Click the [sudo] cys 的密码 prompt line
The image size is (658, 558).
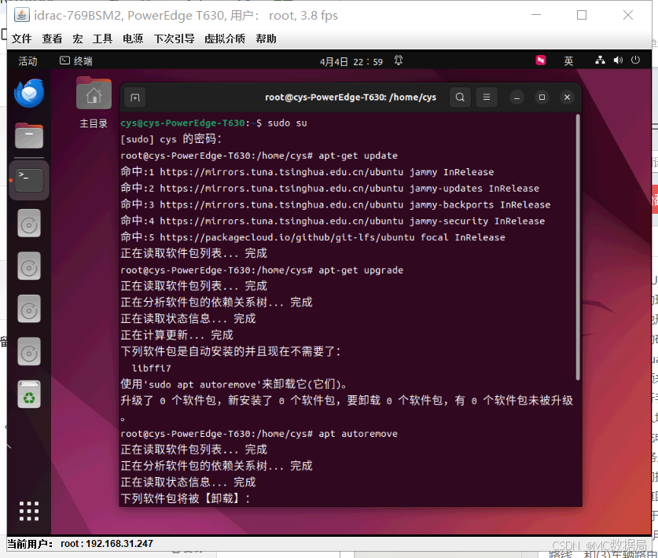pos(171,139)
